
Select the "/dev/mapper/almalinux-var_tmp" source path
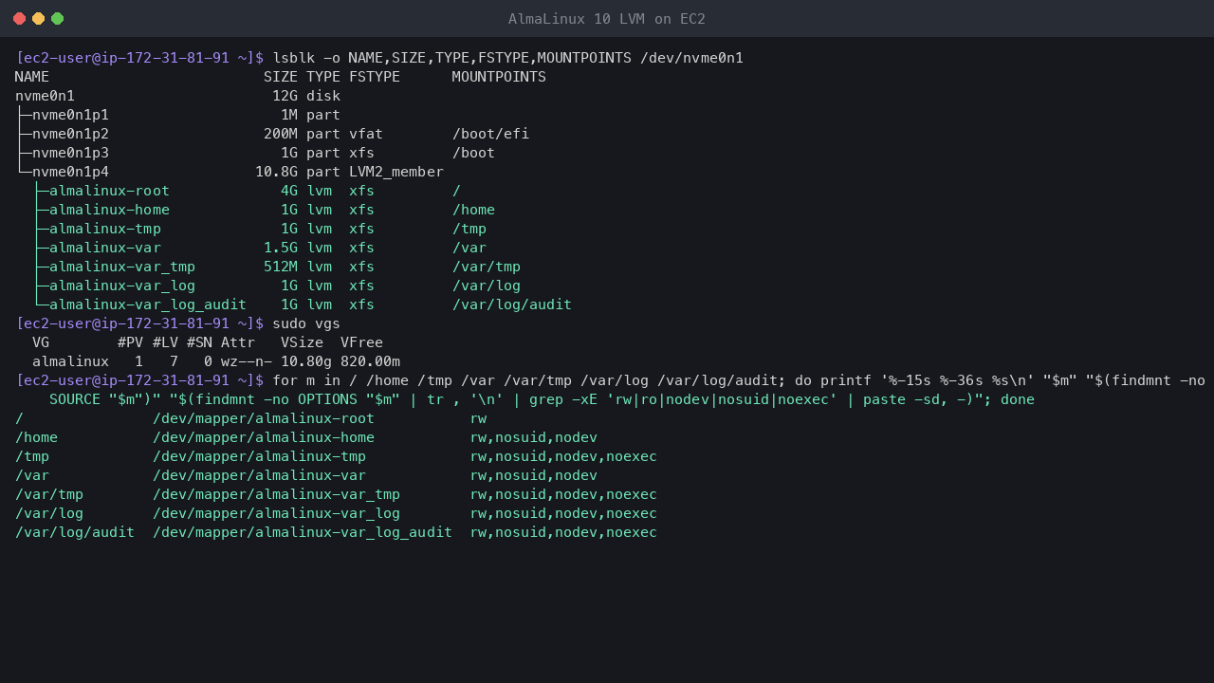[276, 494]
